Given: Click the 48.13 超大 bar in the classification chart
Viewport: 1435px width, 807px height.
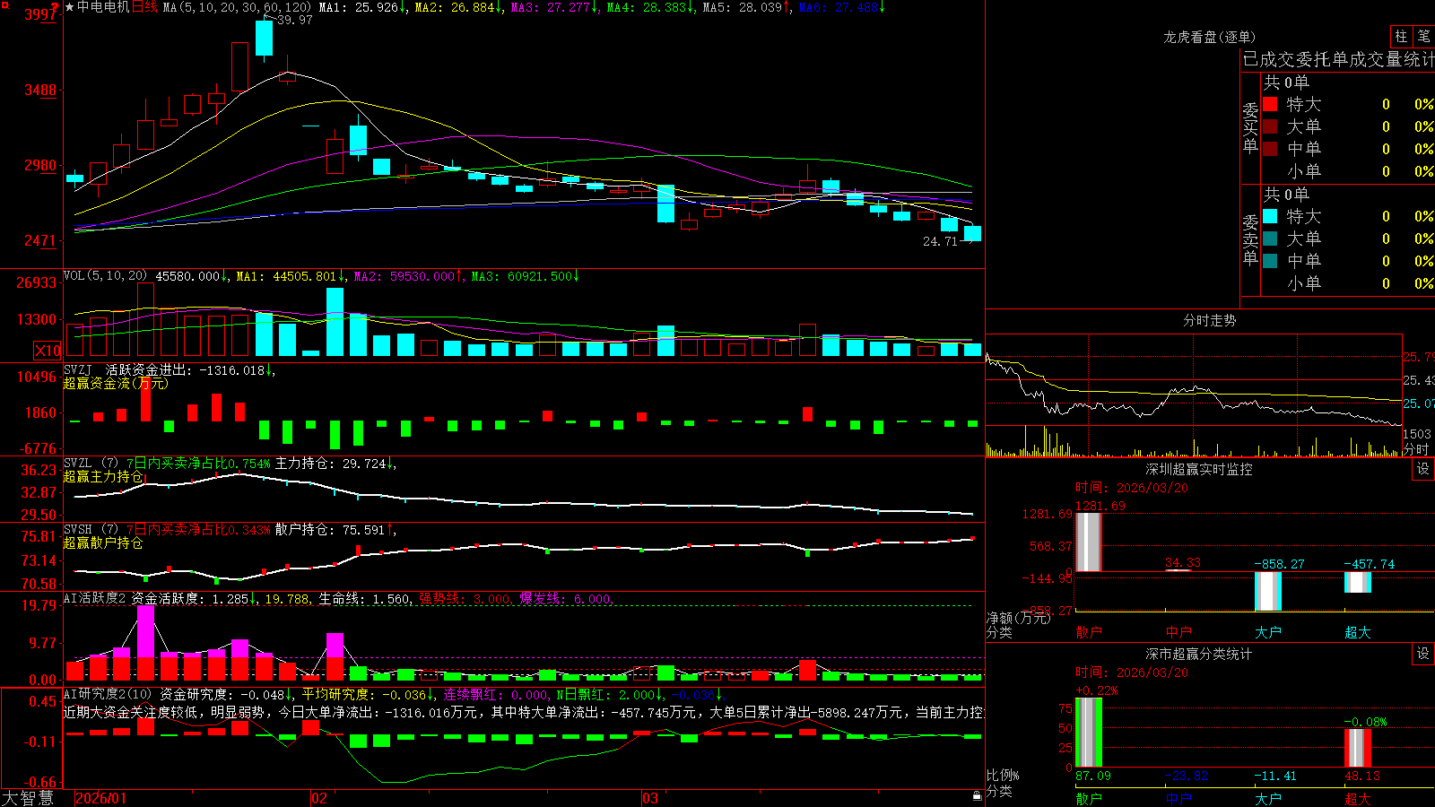Looking at the screenshot, I should pyautogui.click(x=1358, y=748).
